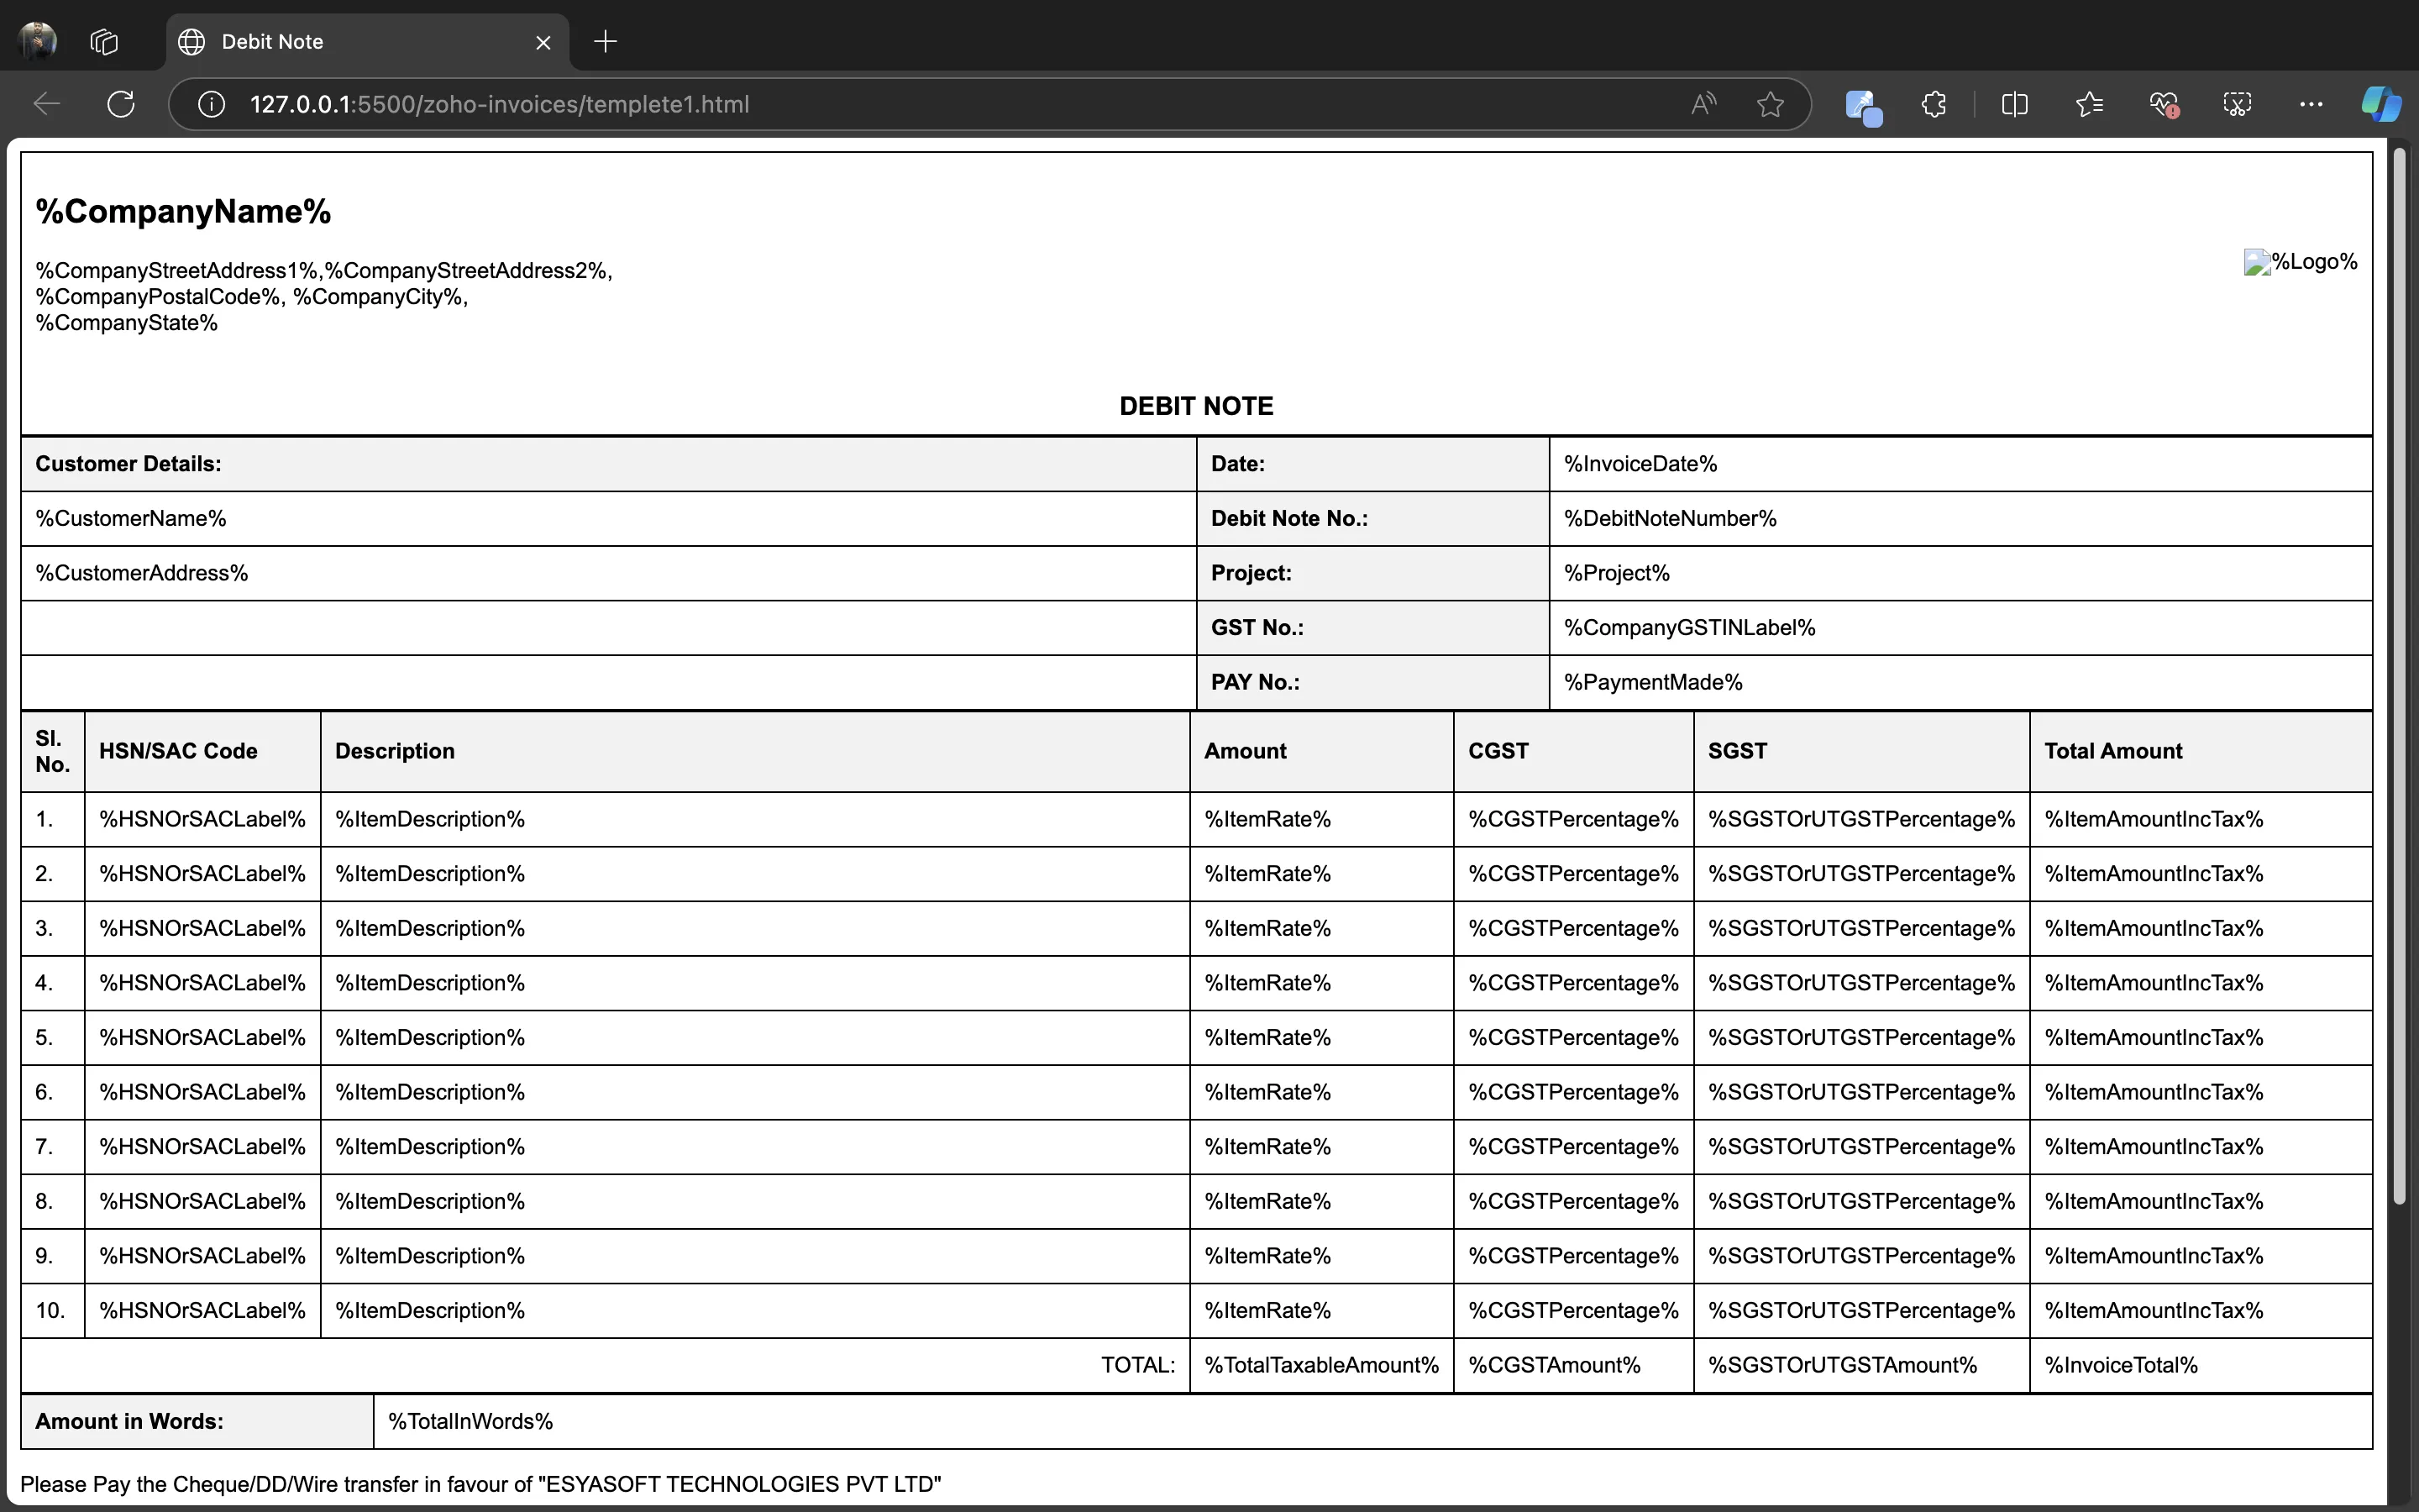The height and width of the screenshot is (1512, 2419).
Task: Click the CGST column header
Action: [1573, 751]
